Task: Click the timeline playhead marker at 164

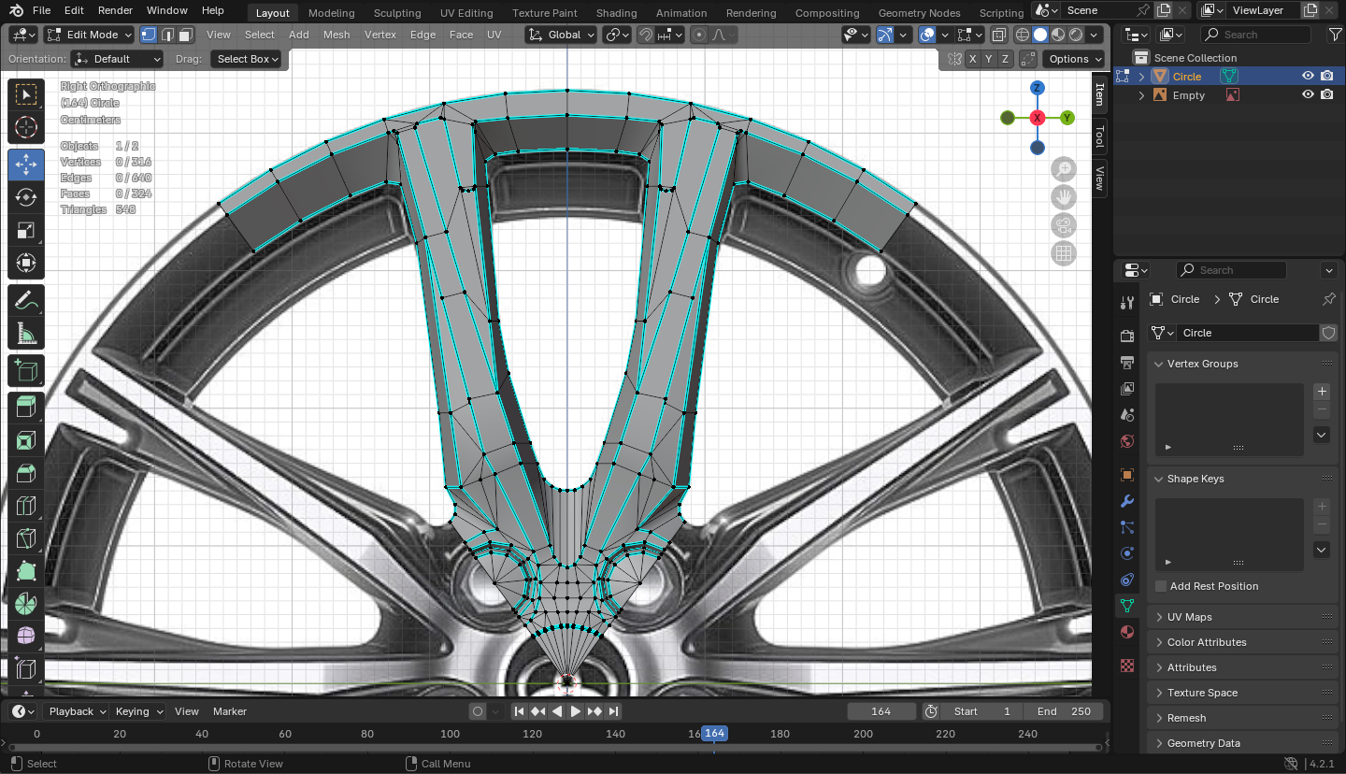Action: coord(714,734)
